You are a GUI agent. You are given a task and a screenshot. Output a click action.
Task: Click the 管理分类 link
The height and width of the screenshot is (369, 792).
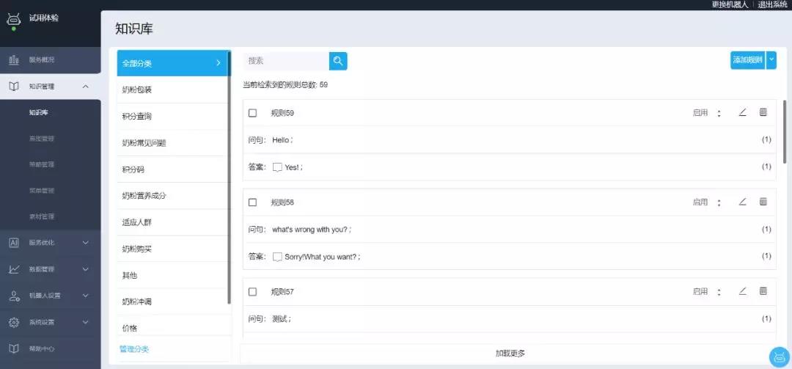point(134,349)
